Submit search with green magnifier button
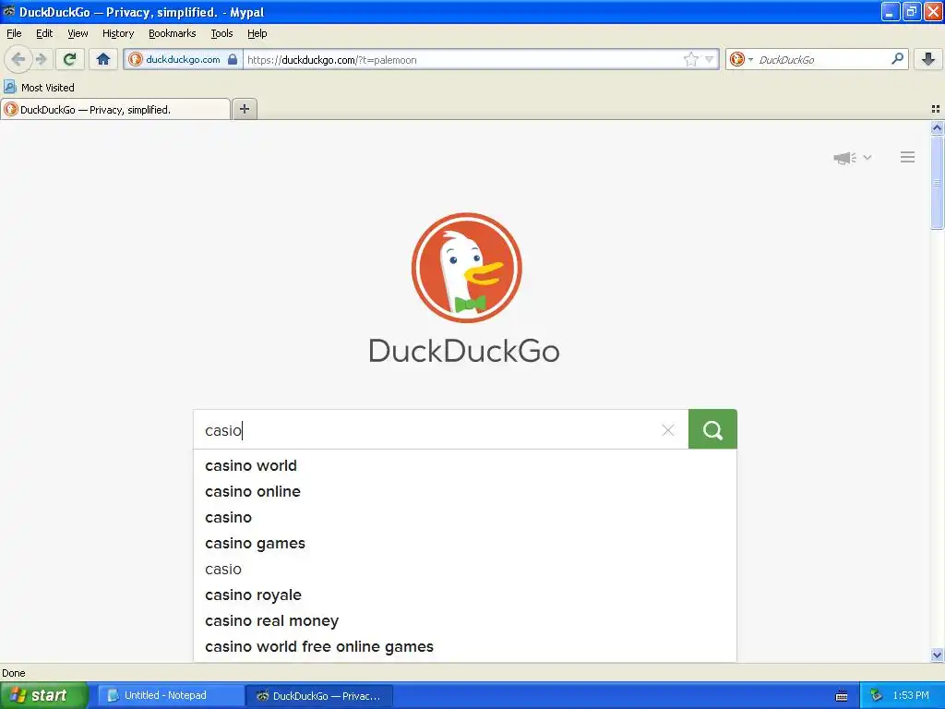Image resolution: width=945 pixels, height=709 pixels. coord(712,429)
